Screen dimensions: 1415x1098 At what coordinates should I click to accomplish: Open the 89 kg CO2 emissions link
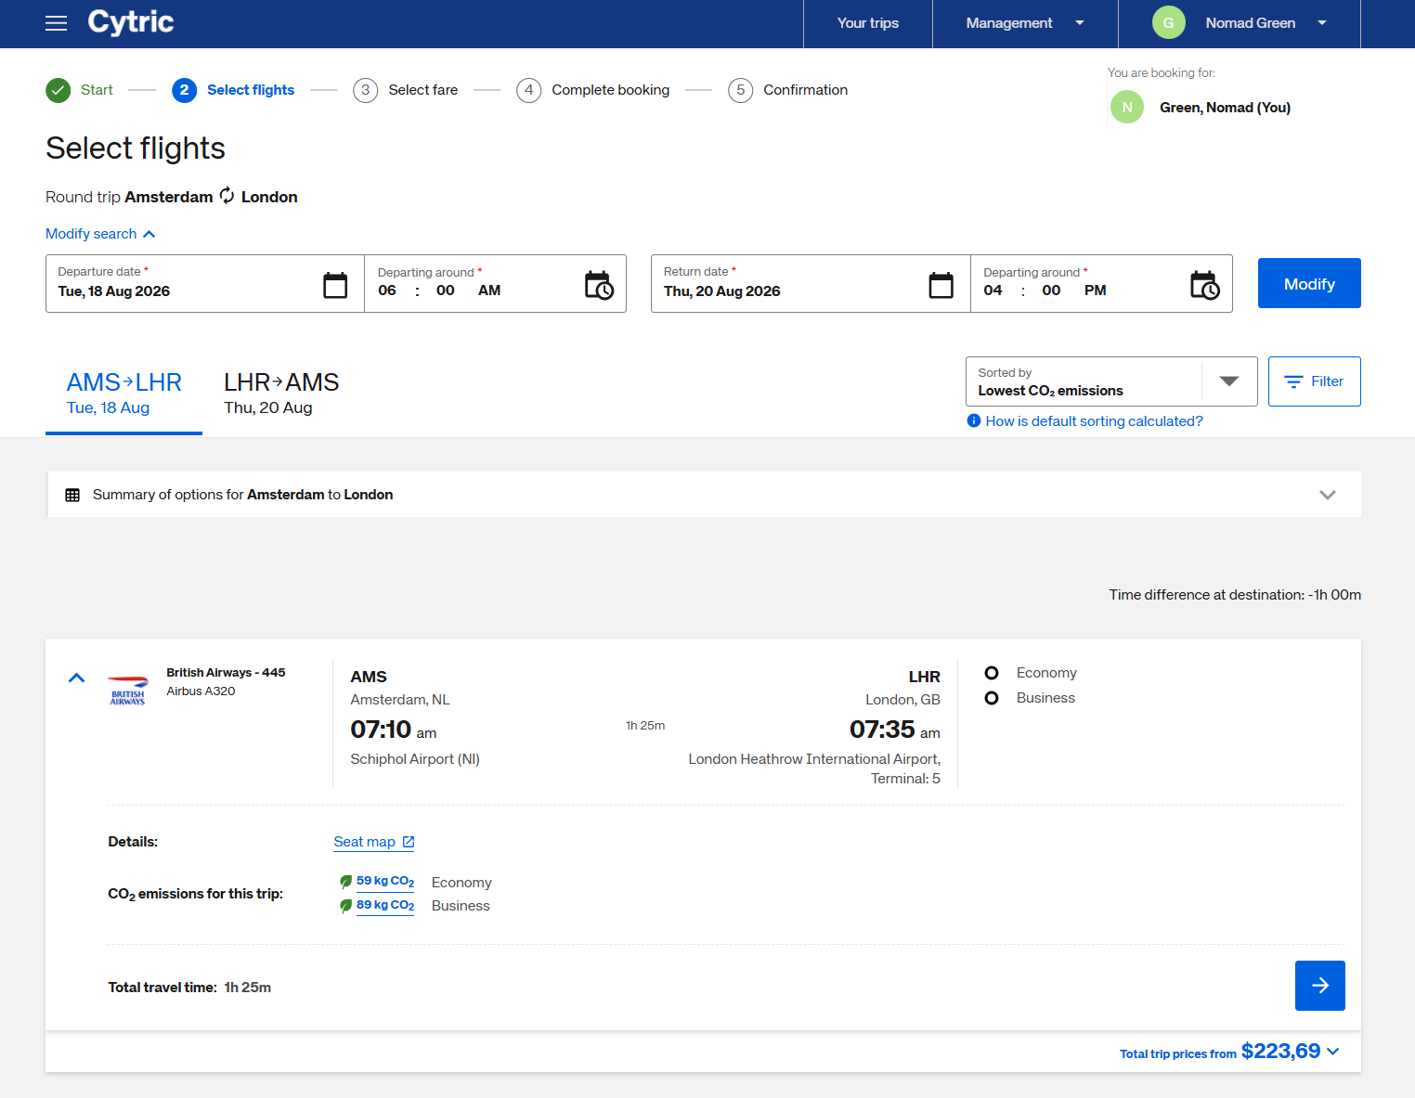(x=385, y=906)
